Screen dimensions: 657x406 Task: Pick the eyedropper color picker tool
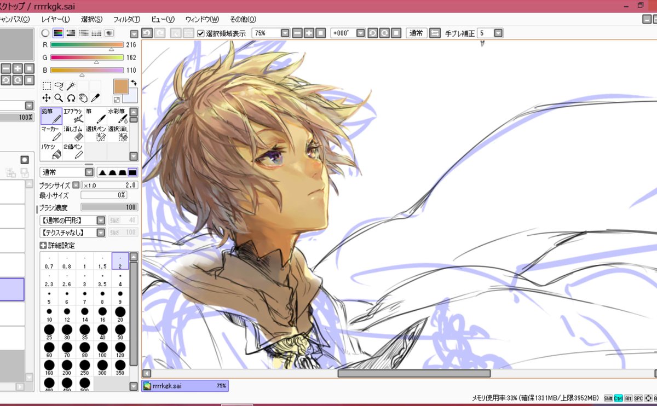coord(95,98)
